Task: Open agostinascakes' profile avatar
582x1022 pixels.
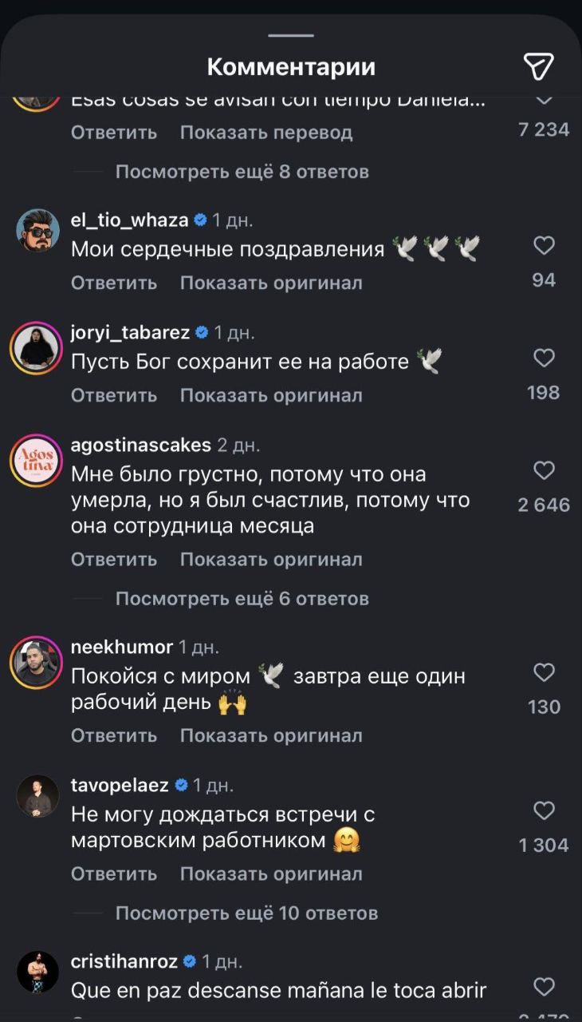Action: [x=37, y=461]
